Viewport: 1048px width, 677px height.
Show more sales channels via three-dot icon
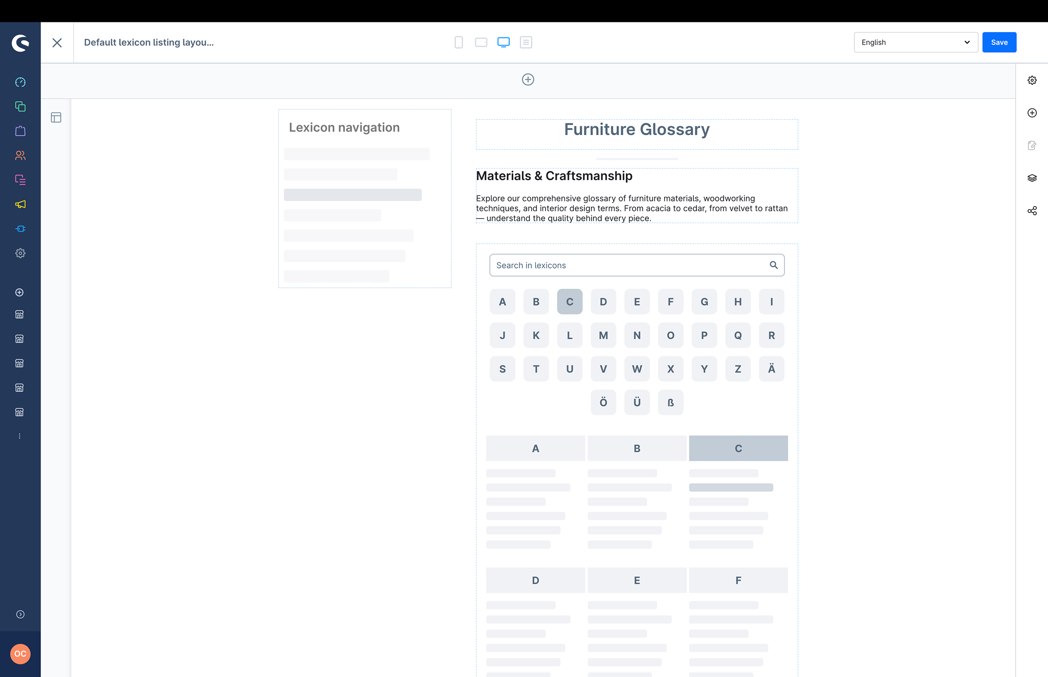coord(19,436)
